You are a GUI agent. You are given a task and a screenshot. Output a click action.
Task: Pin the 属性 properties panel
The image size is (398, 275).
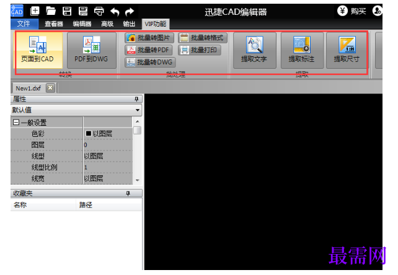136,99
